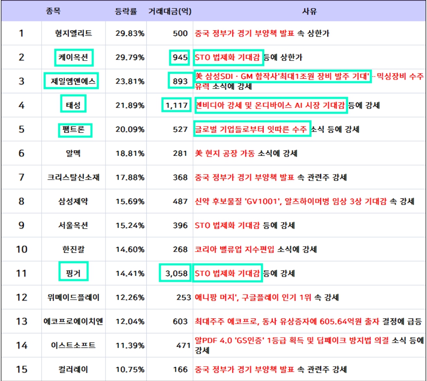Viewport: 427px width, 381px height.
Task: Click trading value 1,117 for 태성
Action: coord(176,105)
